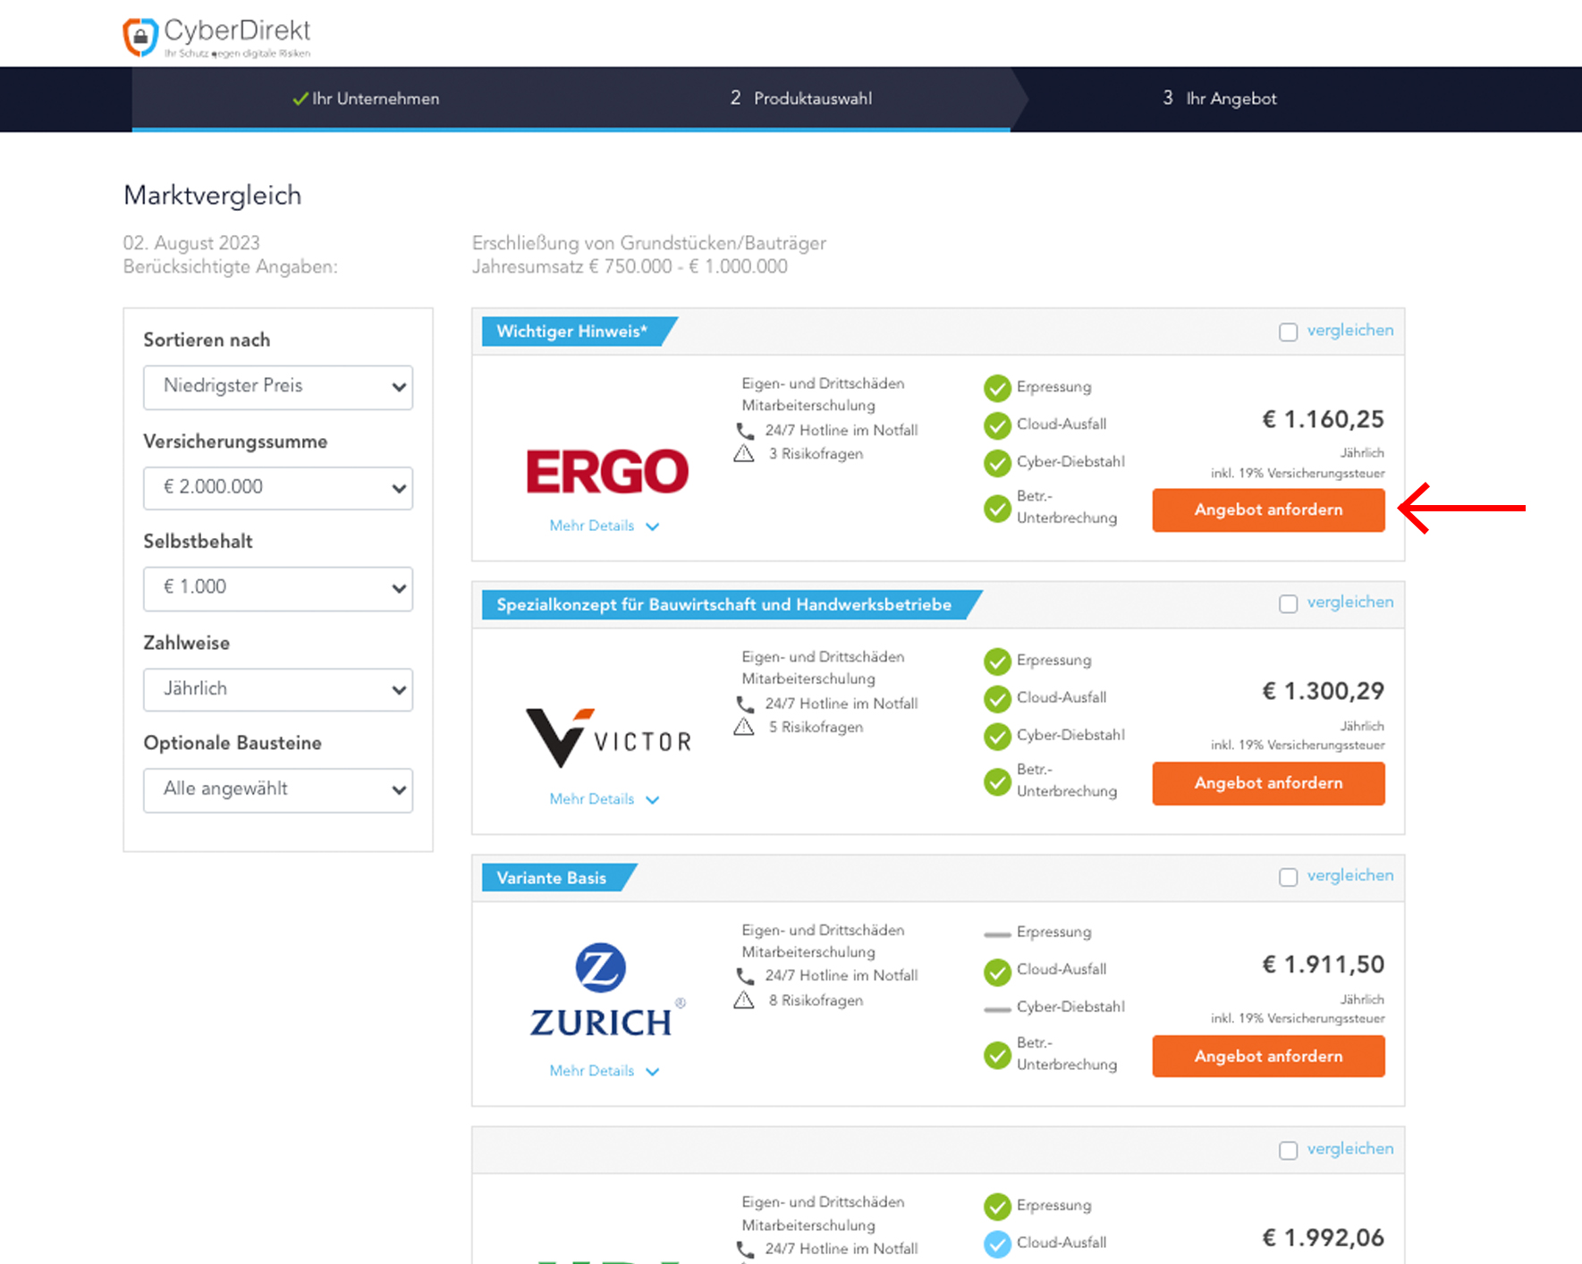
Task: Open the Optionale Bausteine dropdown
Action: (278, 790)
